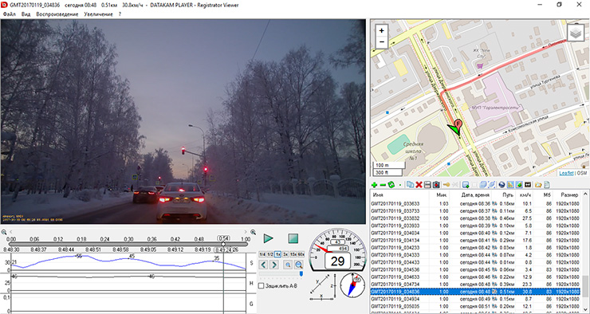This screenshot has height=314, width=590.
Task: Open the Leaflet link on the map
Action: point(566,173)
